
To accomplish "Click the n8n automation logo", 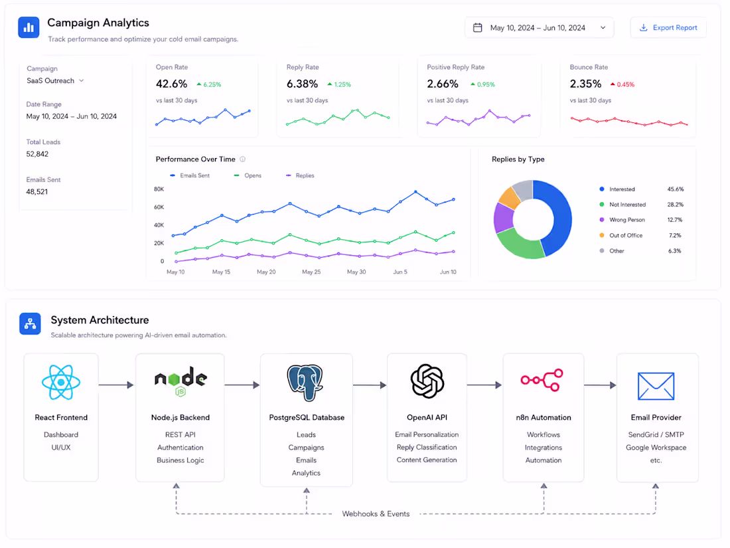I will pyautogui.click(x=542, y=380).
